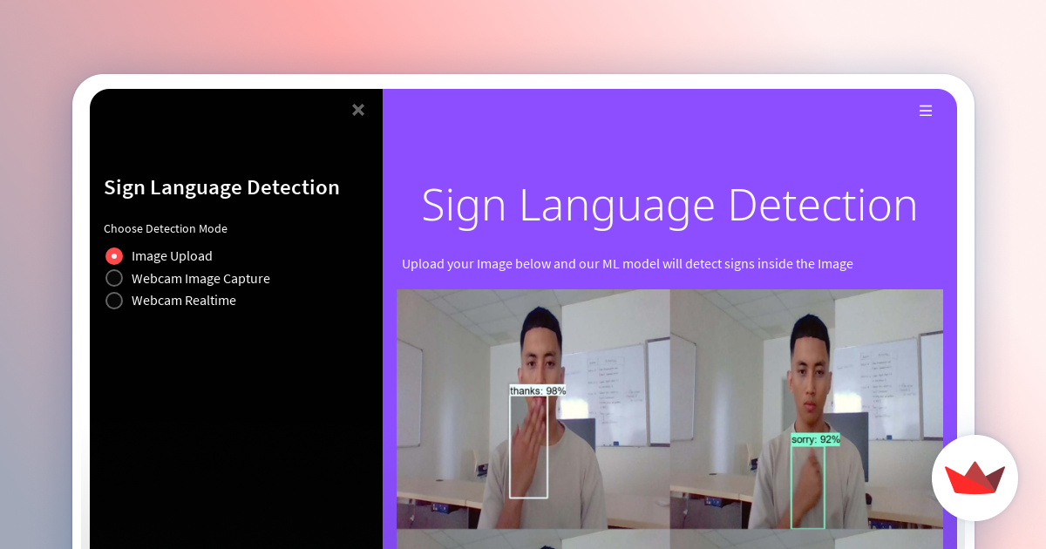
Task: Click the 'sorry: 92%' detection image
Action: 806,410
